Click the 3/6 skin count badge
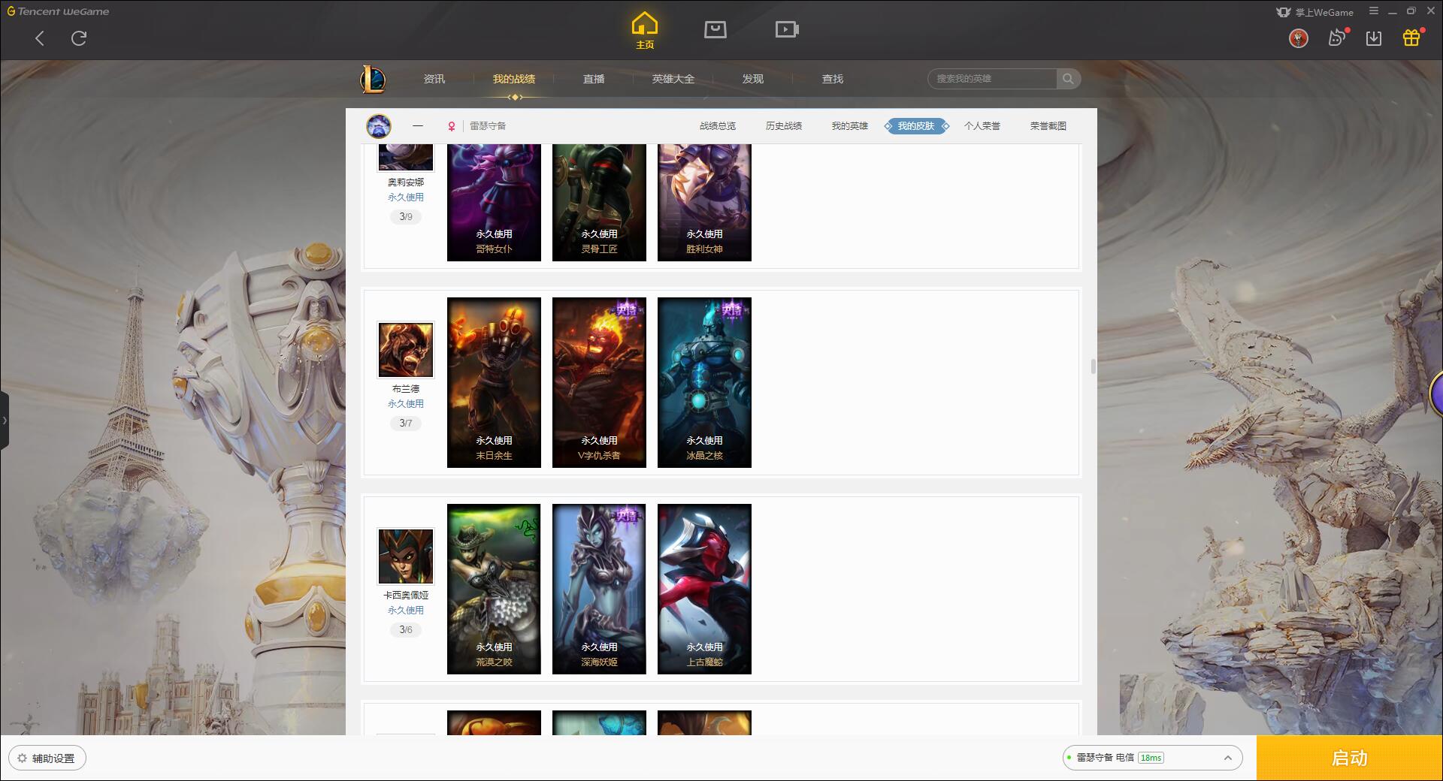 pos(406,630)
